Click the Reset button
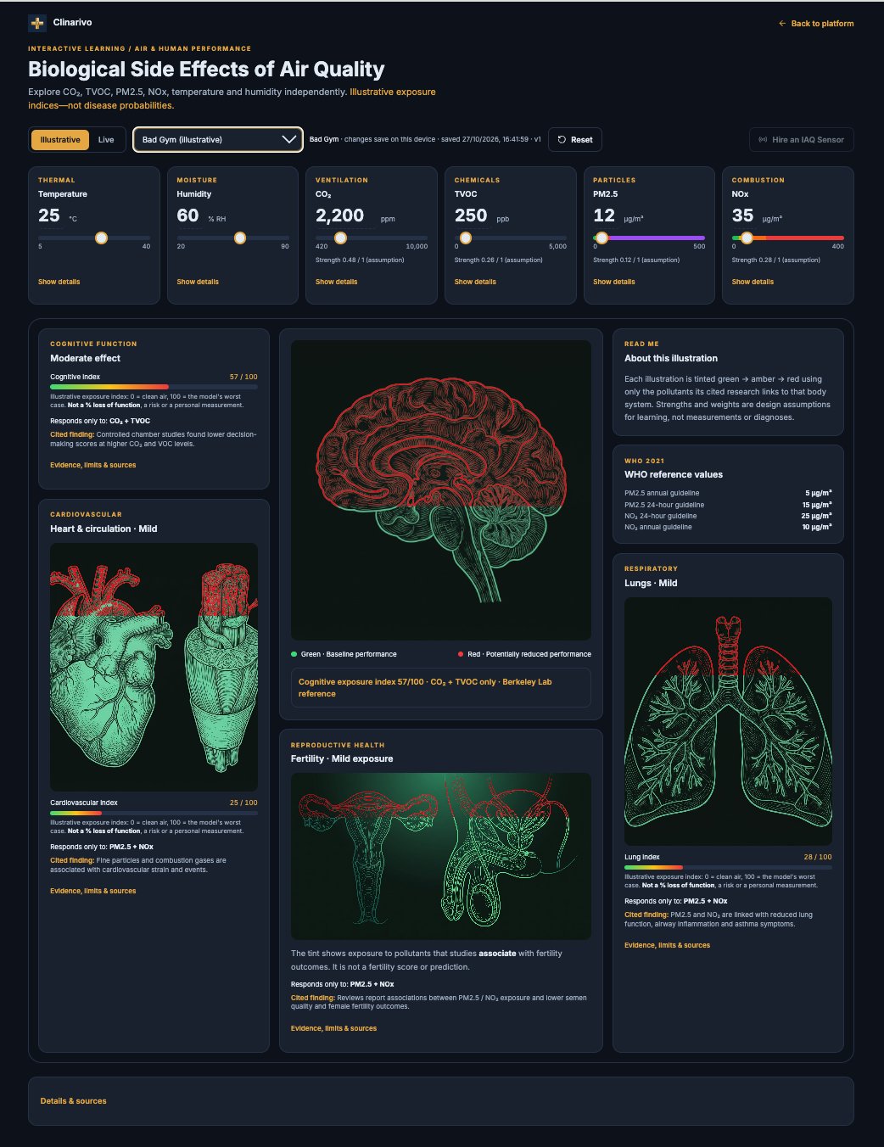884x1147 pixels. coord(575,139)
